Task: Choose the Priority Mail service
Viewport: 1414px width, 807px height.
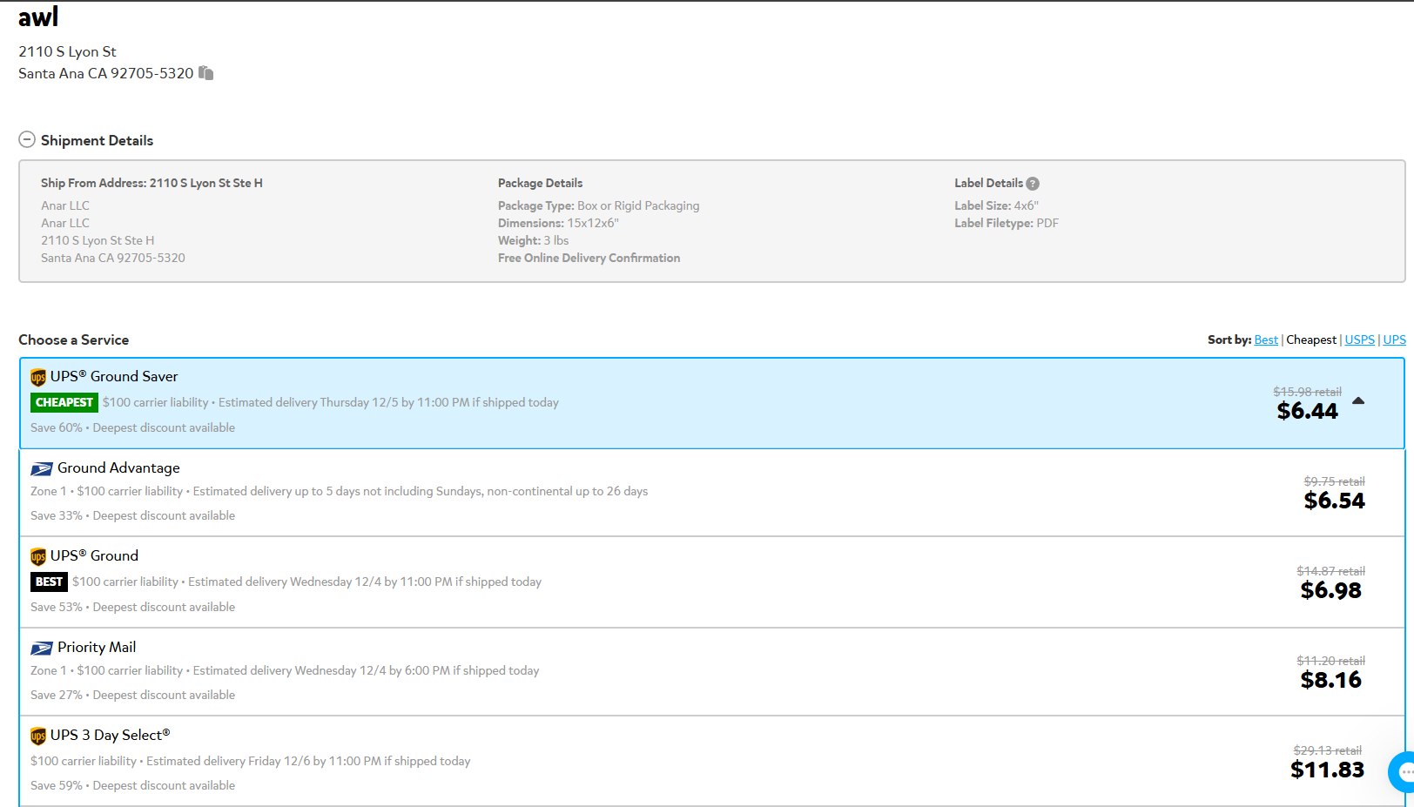Action: point(97,647)
